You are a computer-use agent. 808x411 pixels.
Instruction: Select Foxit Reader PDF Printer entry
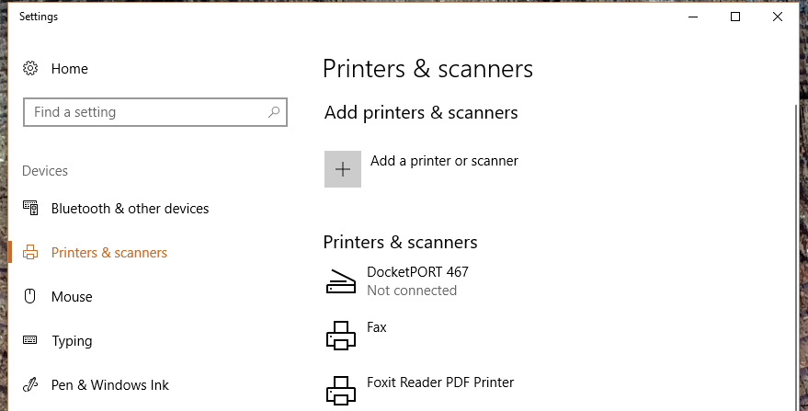tap(440, 382)
